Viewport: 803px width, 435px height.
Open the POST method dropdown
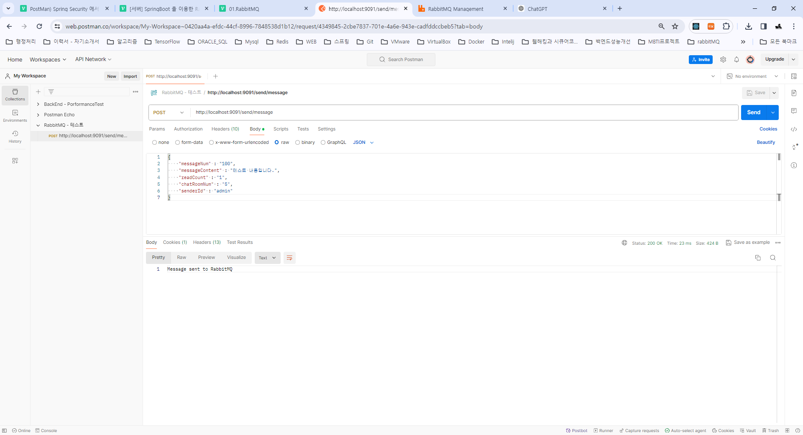[x=169, y=113]
